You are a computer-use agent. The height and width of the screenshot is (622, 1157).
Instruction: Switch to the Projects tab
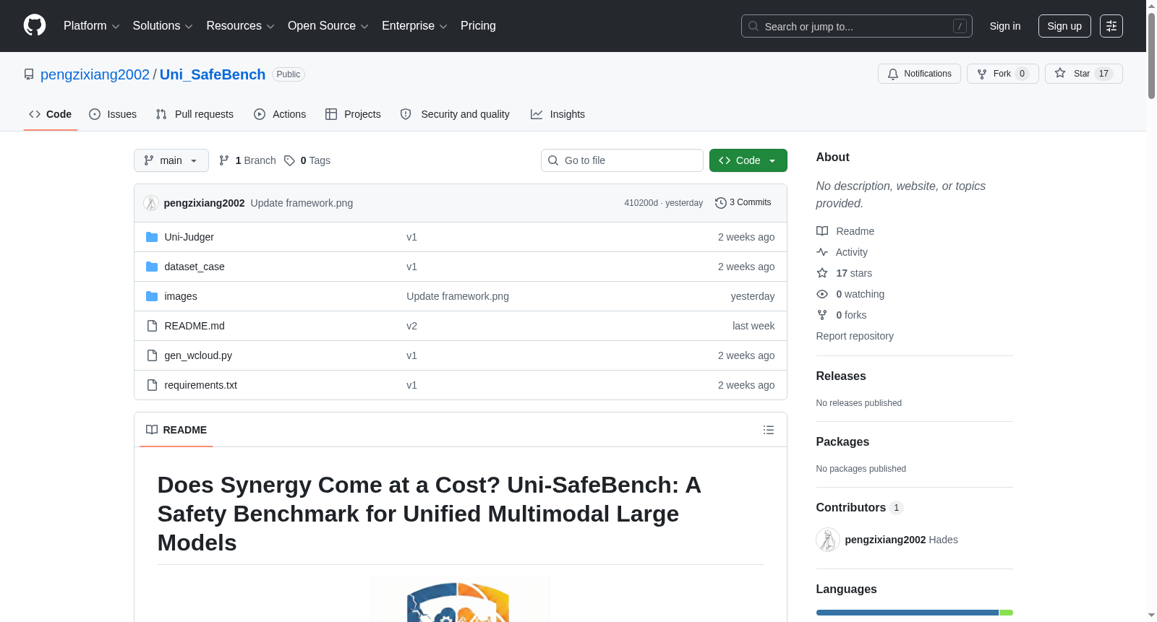pos(353,114)
